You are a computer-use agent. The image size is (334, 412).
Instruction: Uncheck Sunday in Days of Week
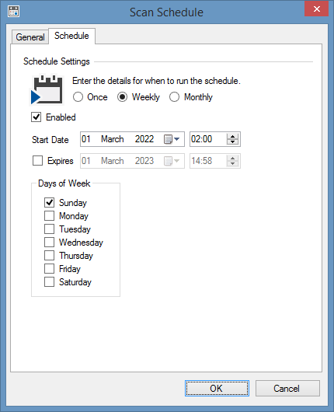pos(50,203)
